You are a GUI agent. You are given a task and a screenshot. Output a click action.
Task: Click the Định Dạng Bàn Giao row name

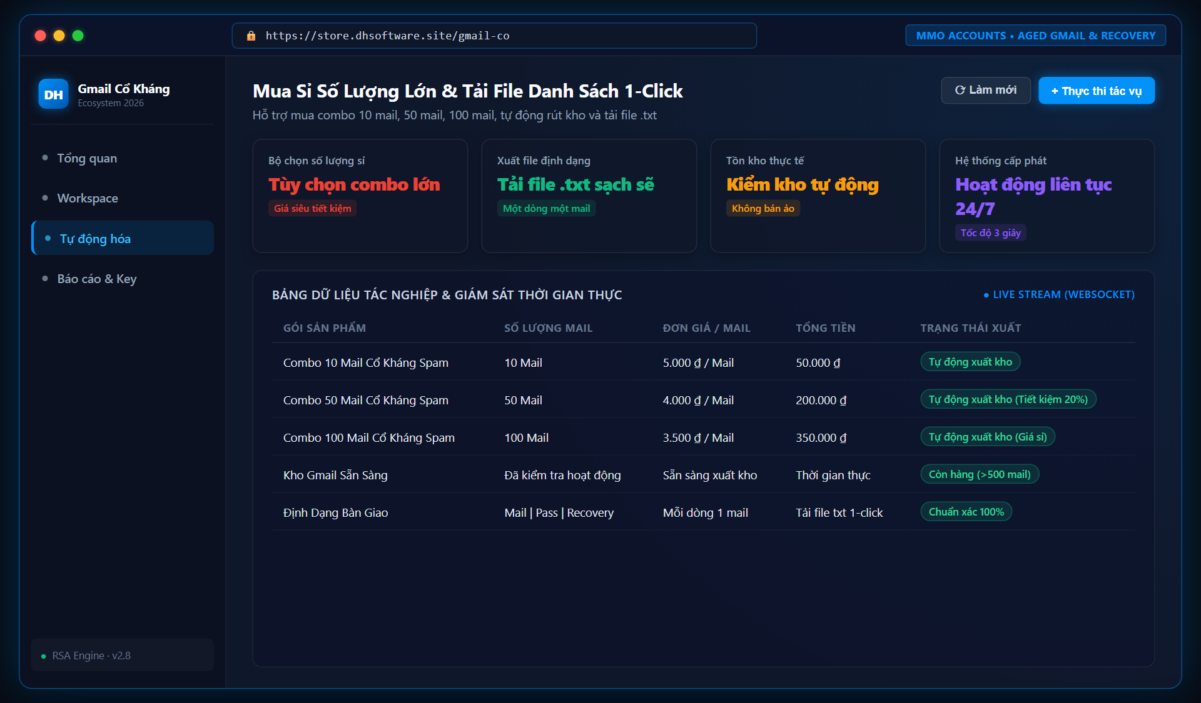click(335, 512)
